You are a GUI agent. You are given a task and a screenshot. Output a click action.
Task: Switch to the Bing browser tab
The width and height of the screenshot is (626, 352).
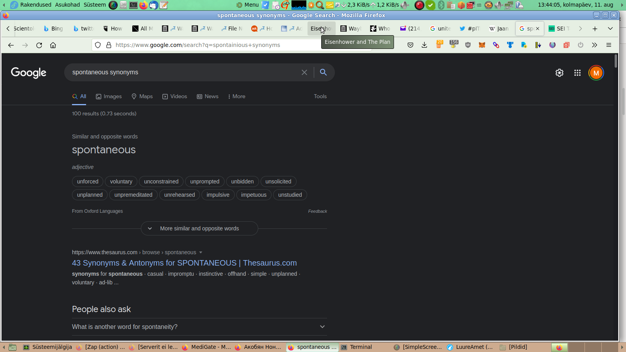[53, 29]
